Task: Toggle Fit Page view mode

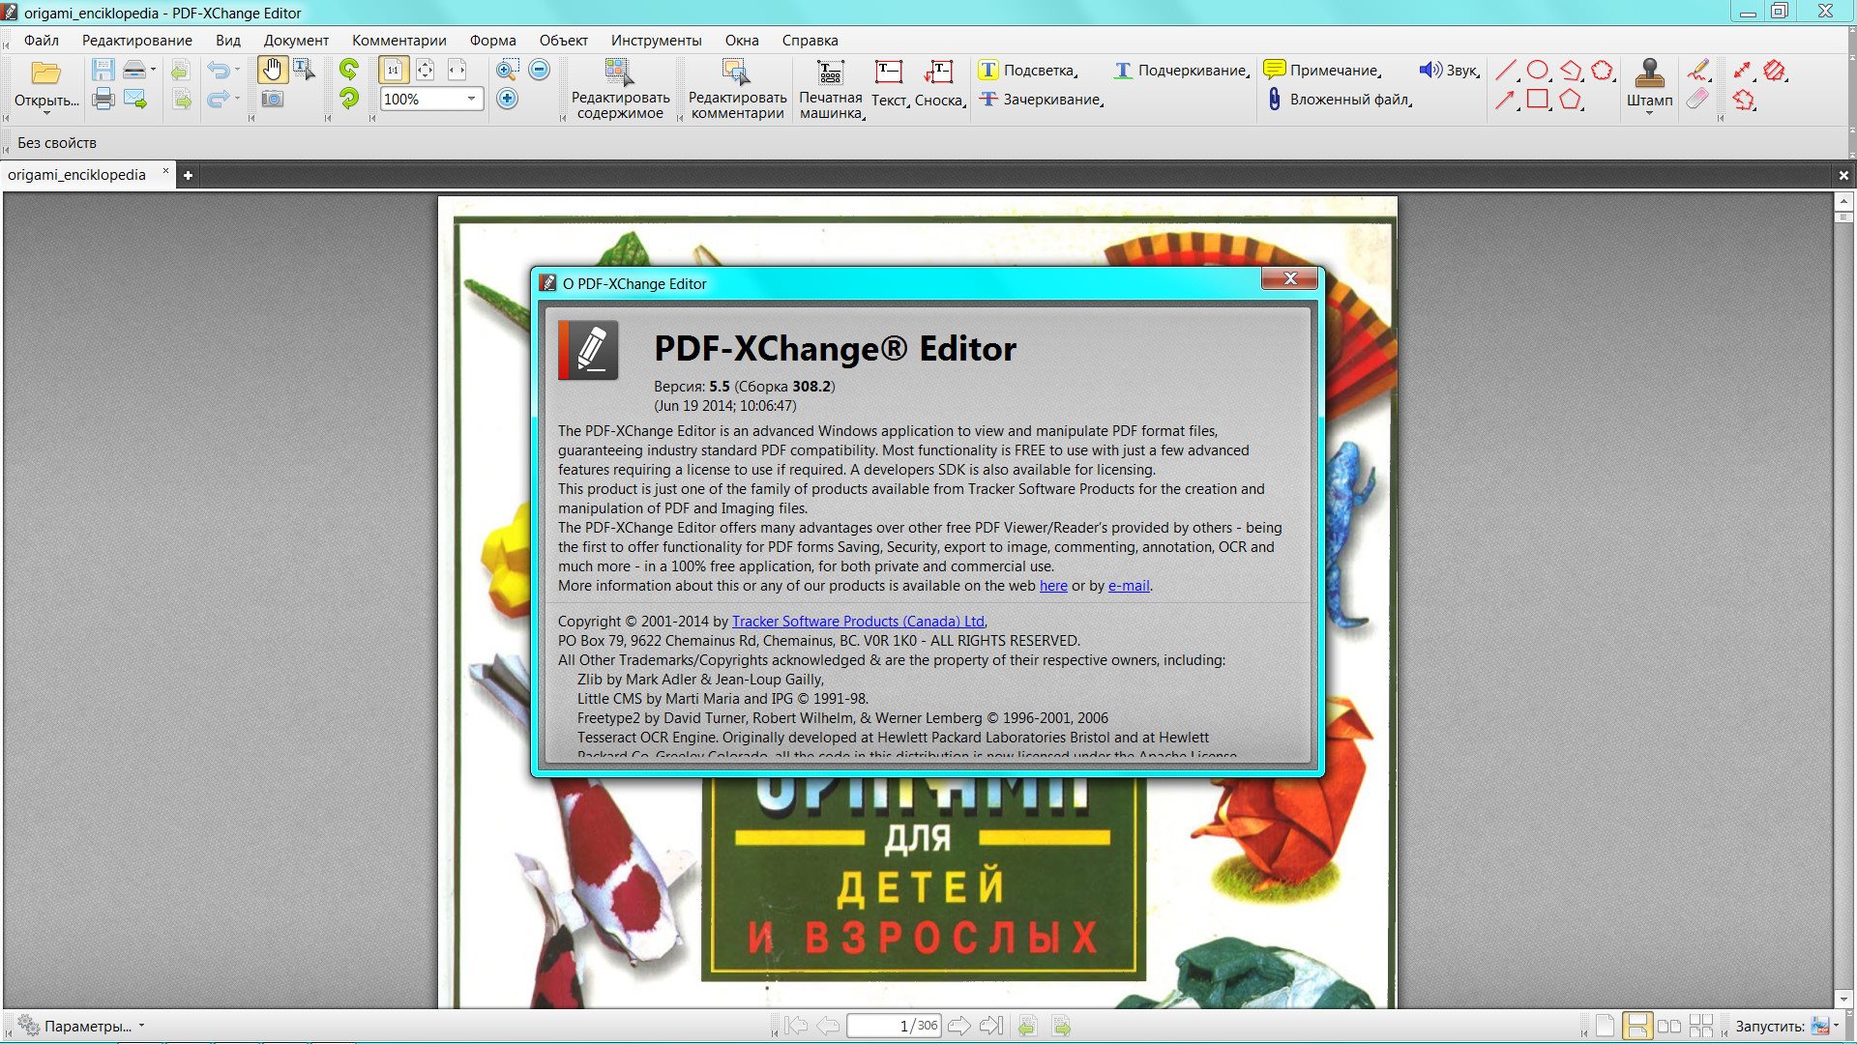Action: pos(425,70)
